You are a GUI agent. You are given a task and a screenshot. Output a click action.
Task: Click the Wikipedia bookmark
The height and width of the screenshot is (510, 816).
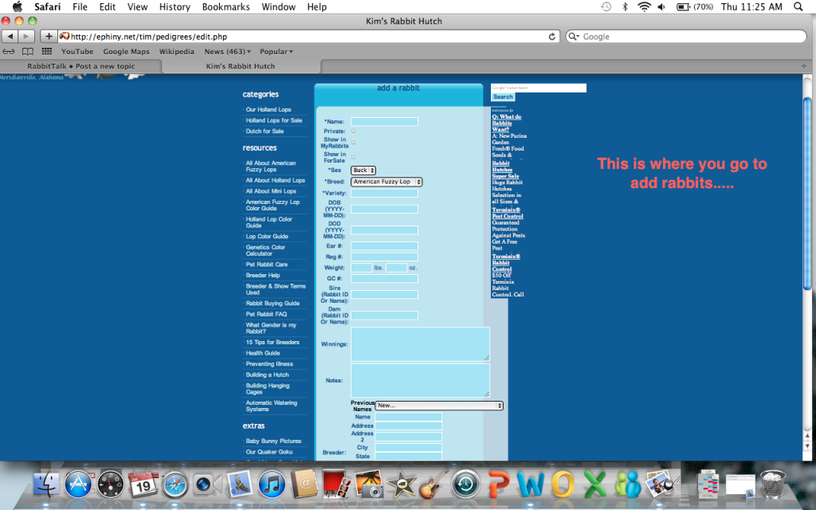click(176, 52)
